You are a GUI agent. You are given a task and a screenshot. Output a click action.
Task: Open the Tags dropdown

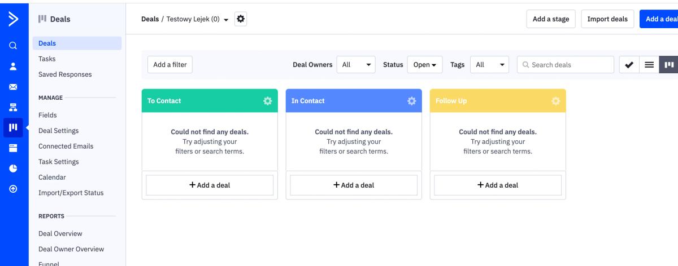pos(490,65)
